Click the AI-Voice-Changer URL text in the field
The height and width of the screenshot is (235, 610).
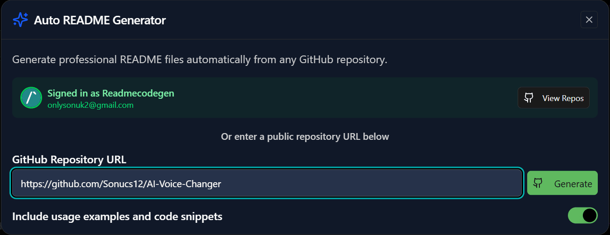coord(121,184)
